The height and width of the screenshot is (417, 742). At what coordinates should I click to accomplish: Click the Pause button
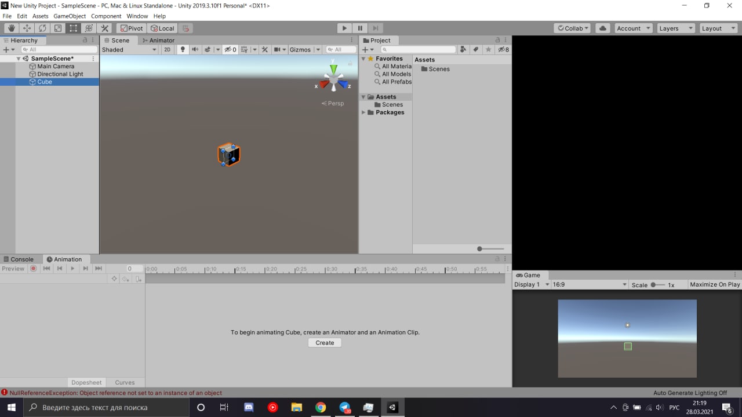[x=360, y=28]
